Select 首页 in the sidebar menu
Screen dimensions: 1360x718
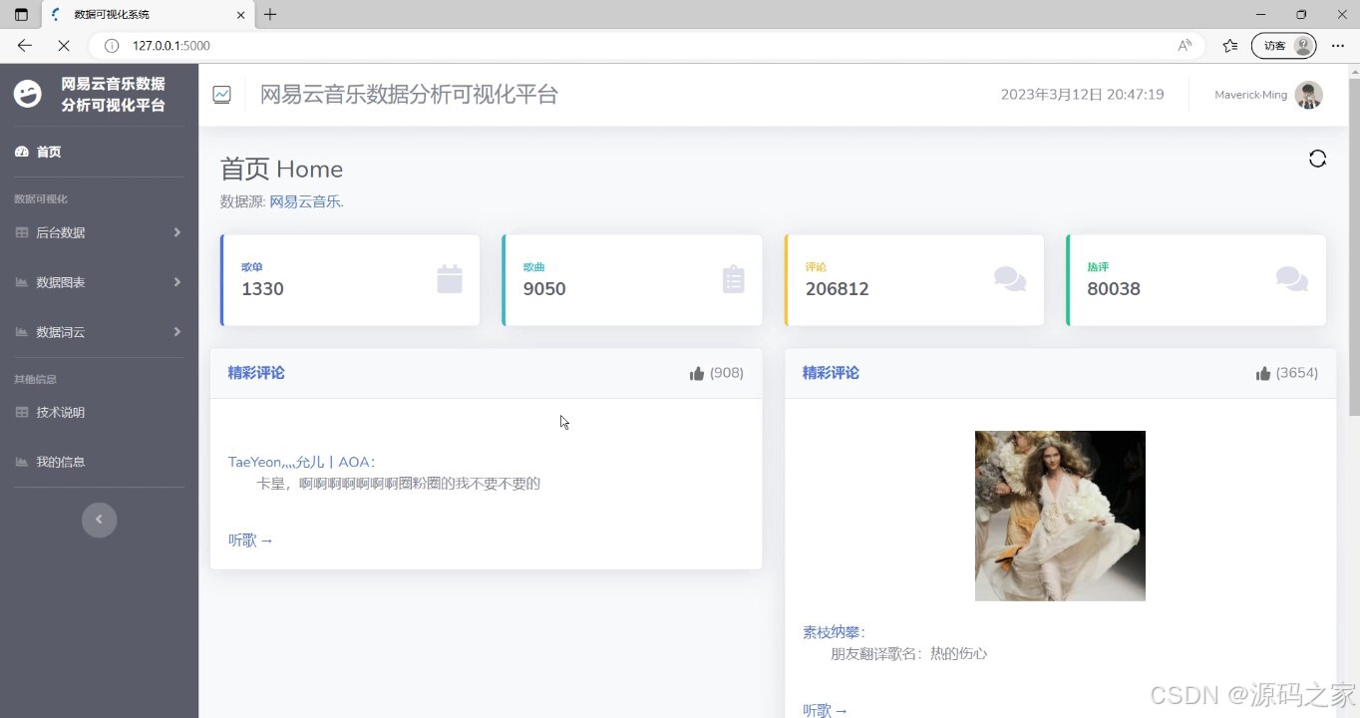(48, 152)
